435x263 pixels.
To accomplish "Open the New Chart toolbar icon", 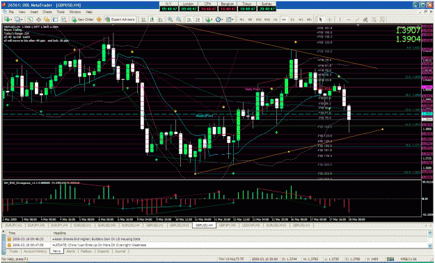I will pos(7,19).
